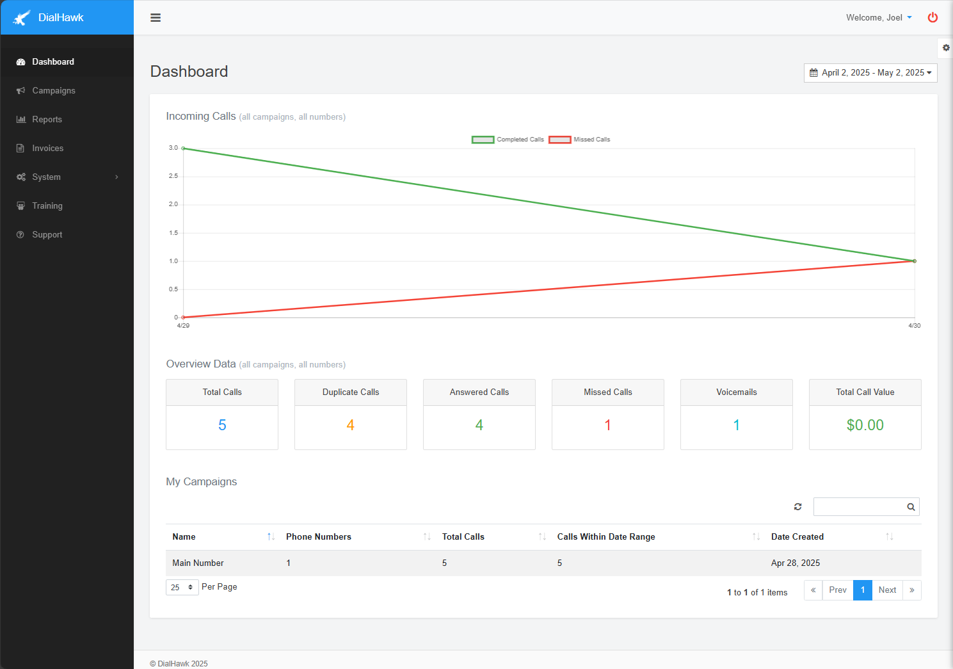The image size is (953, 669).
Task: Click the search magnifier in My Campaigns
Action: coord(910,506)
